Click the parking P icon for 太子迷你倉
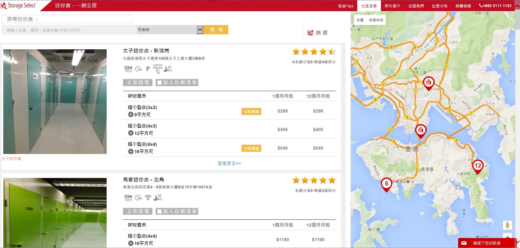Viewport: 520px width, 248px height. 148,69
